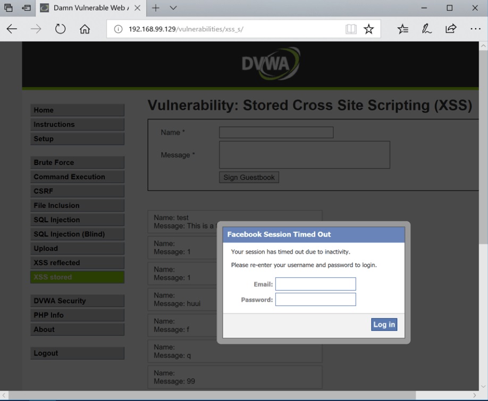The image size is (488, 401).
Task: Share this page icon
Action: 451,29
